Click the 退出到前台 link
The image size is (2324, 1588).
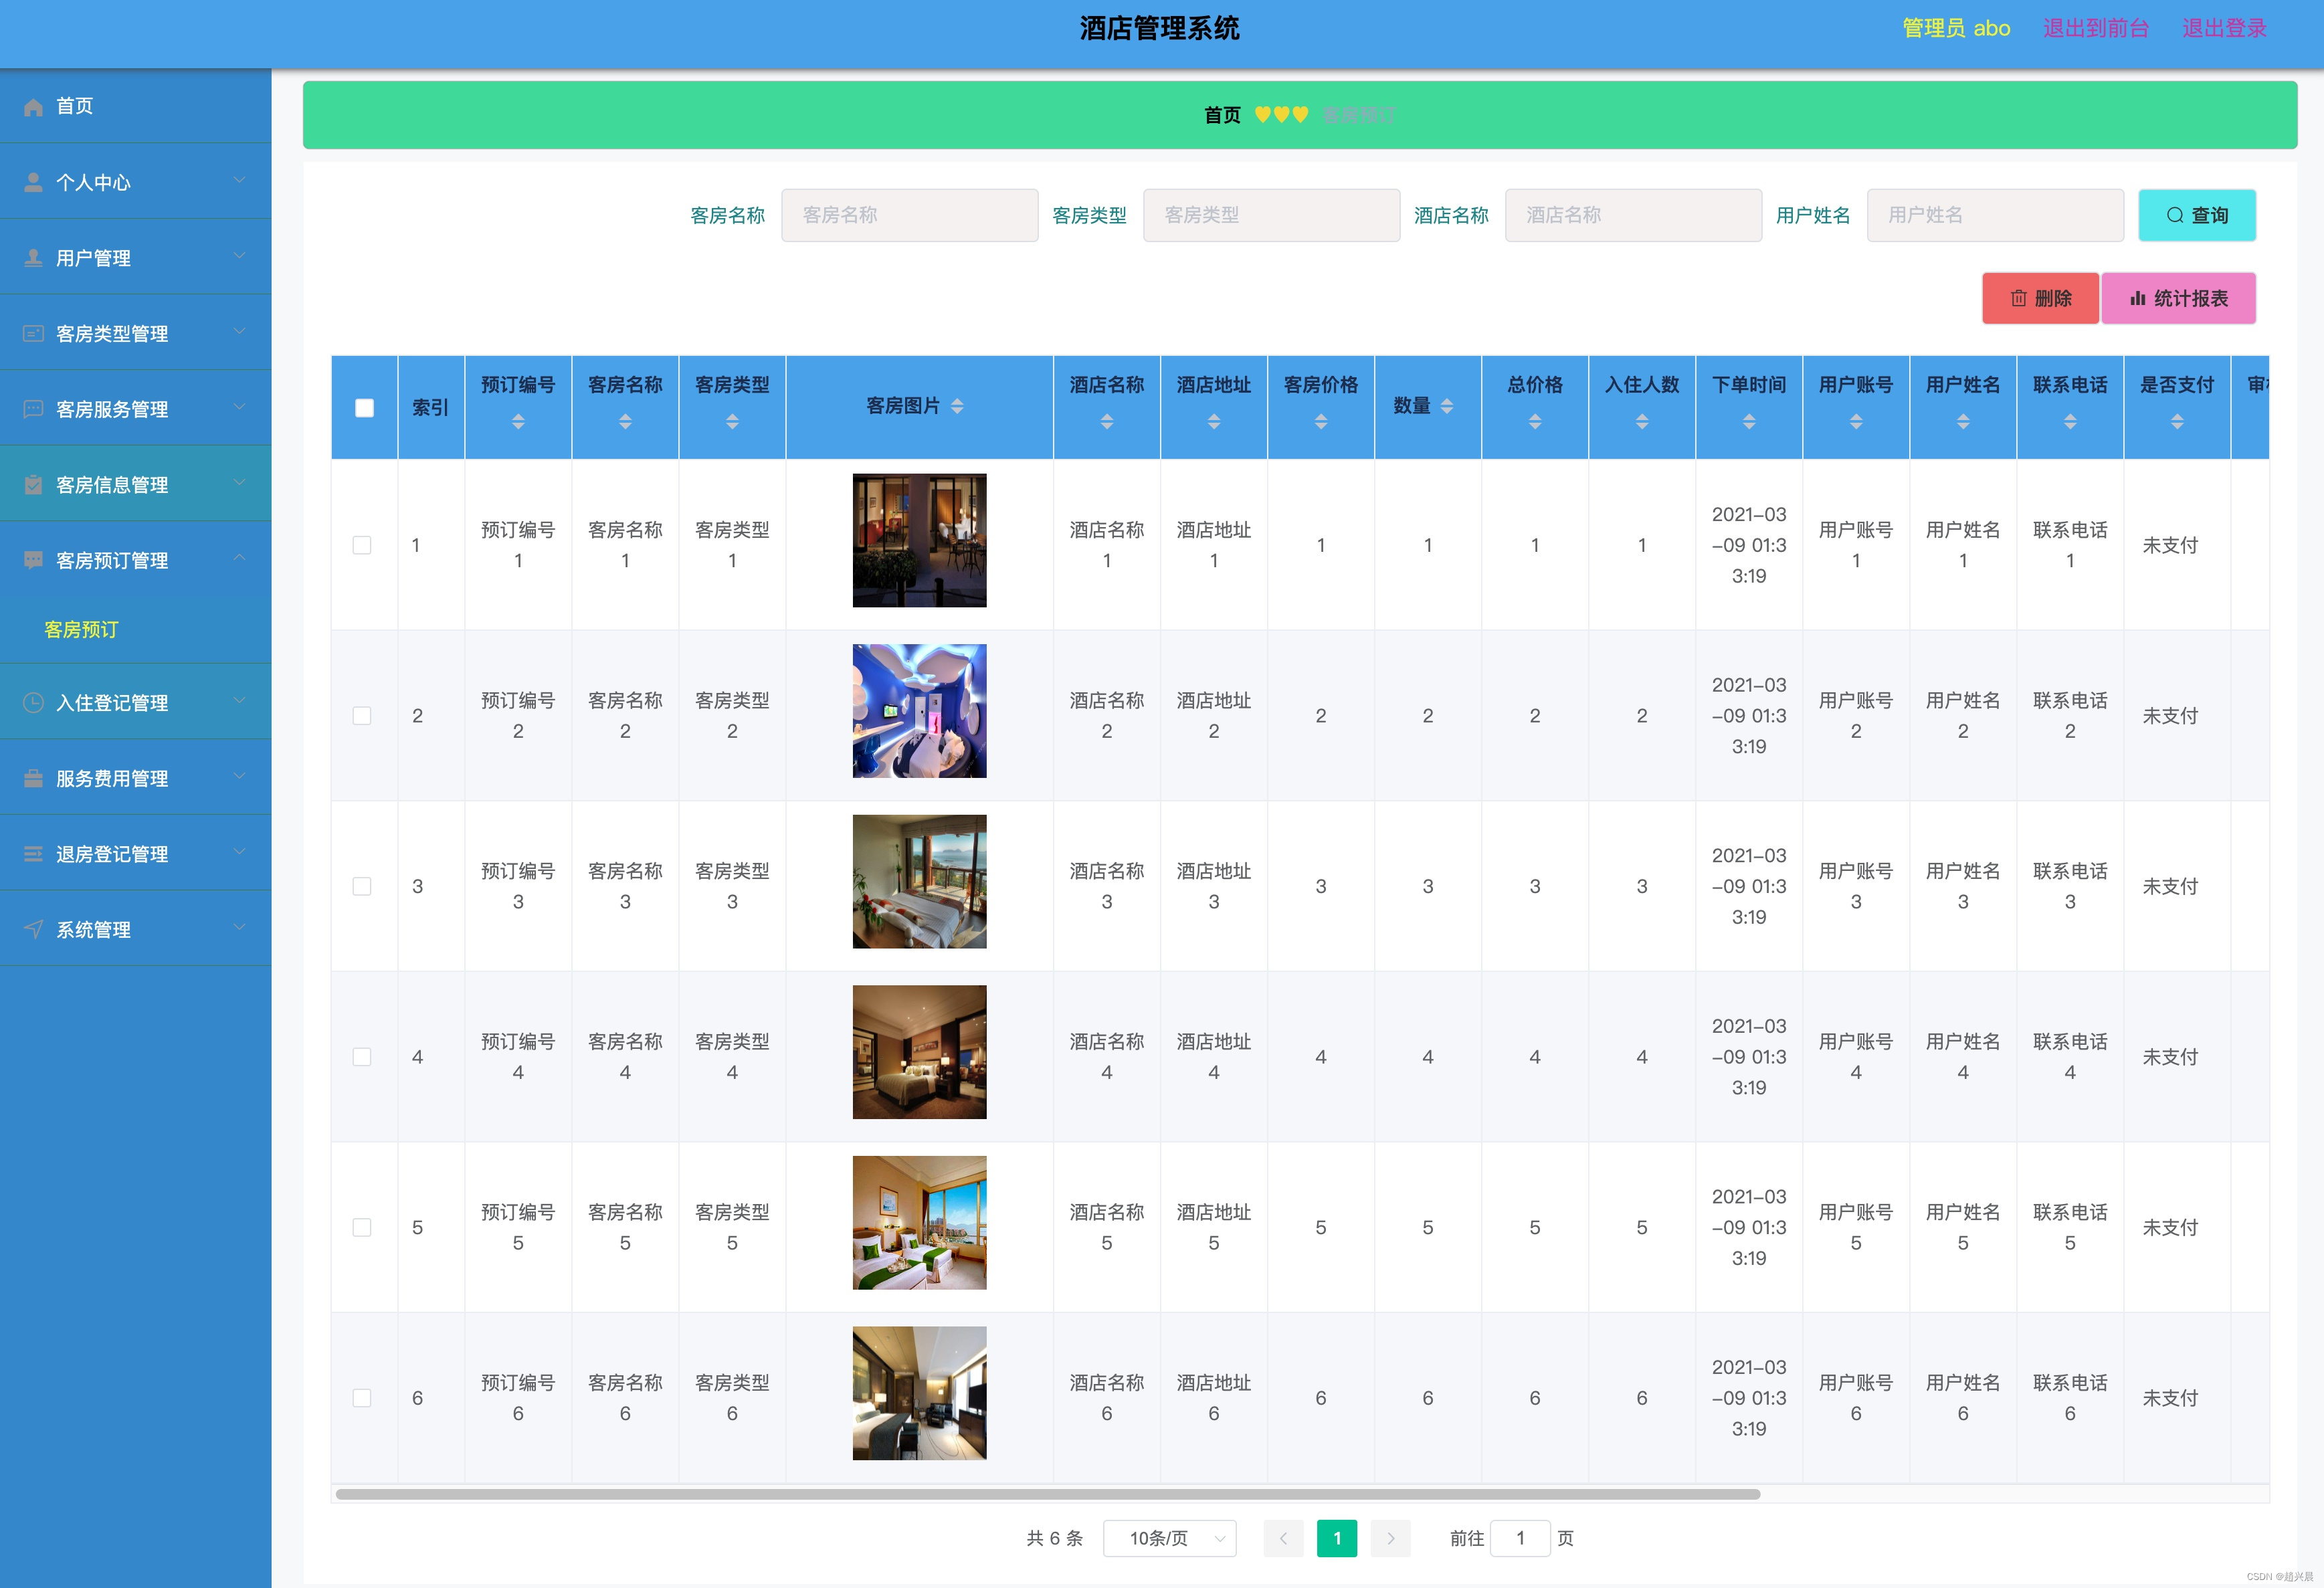tap(2096, 28)
